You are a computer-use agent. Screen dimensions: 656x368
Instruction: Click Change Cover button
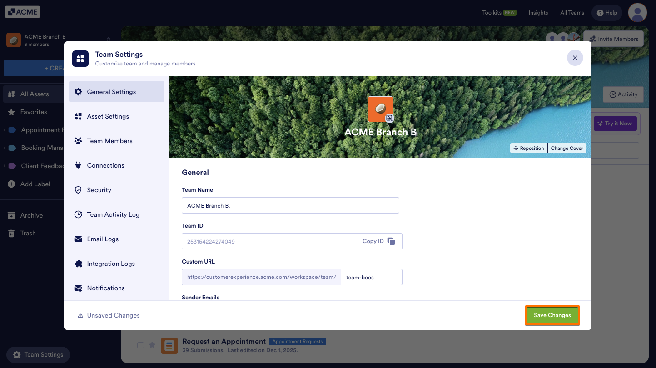[567, 148]
